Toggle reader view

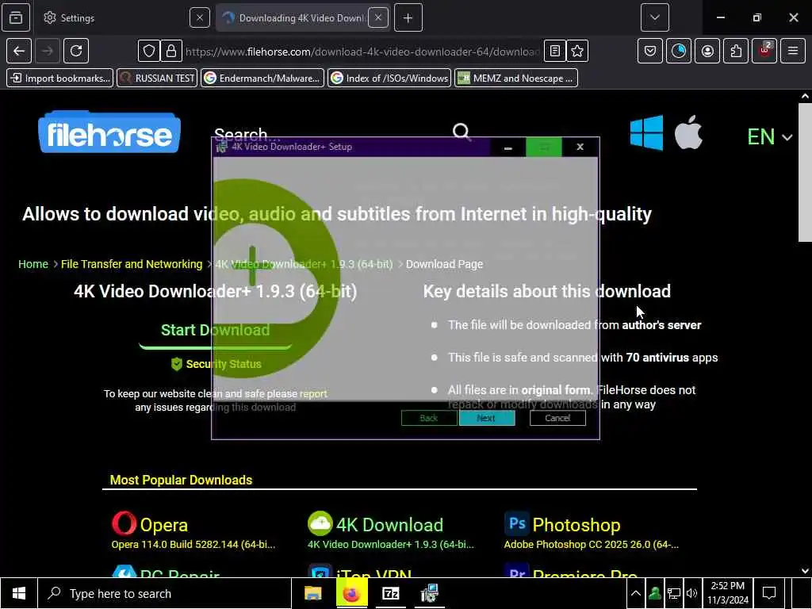pyautogui.click(x=554, y=51)
